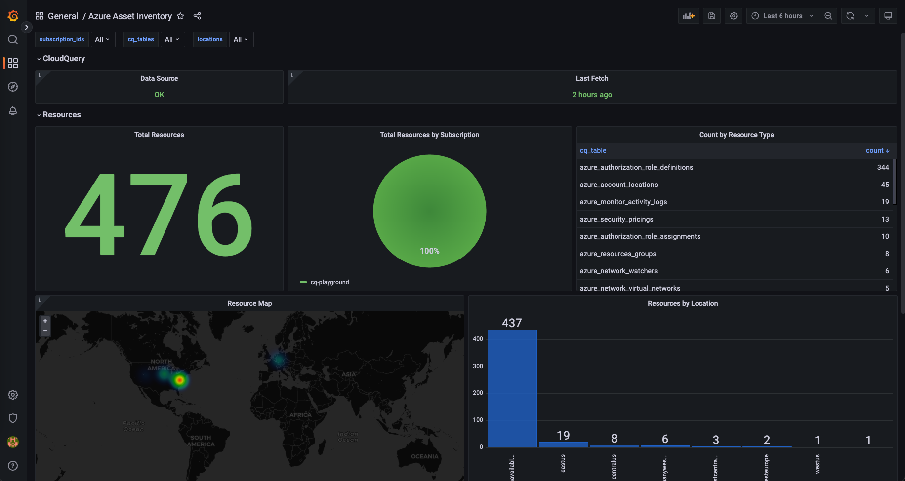Open Last Fetch panel title menu
This screenshot has width=905, height=481.
592,78
